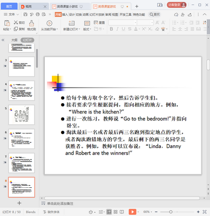Click the cloud sync icon
This screenshot has height=216, width=210.
click(176, 15)
